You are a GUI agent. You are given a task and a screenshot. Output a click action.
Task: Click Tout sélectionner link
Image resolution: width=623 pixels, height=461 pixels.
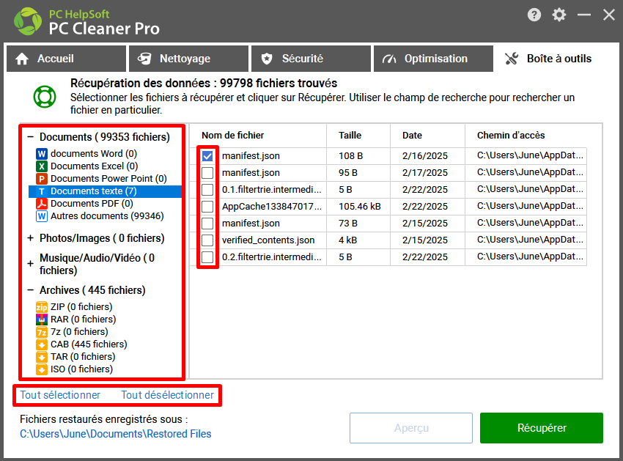point(60,395)
